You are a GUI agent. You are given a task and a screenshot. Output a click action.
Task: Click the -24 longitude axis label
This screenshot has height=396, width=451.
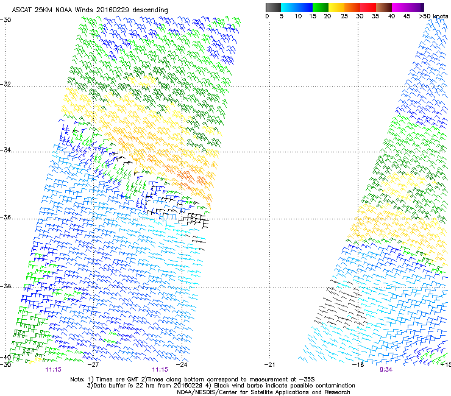[182, 365]
